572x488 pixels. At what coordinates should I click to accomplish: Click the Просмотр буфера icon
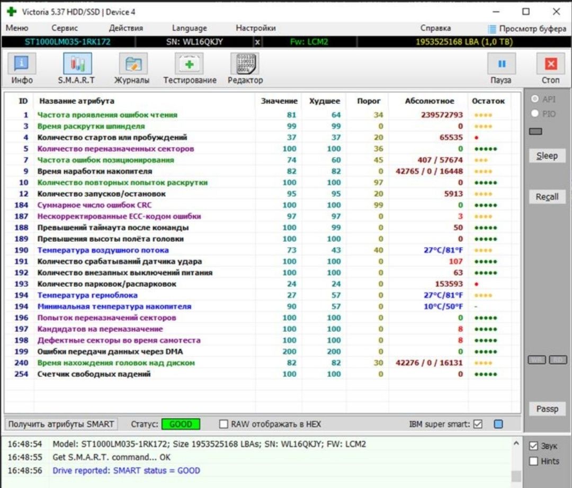(492, 29)
